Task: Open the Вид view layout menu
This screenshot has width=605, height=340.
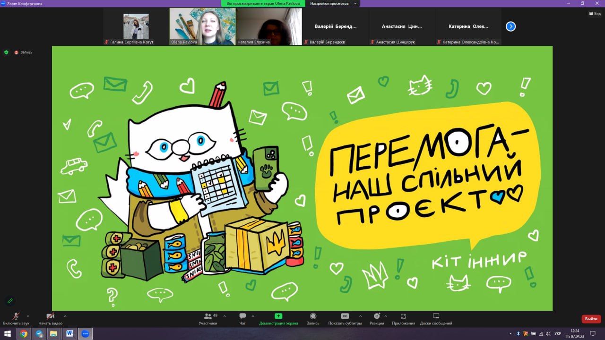Action: point(594,14)
